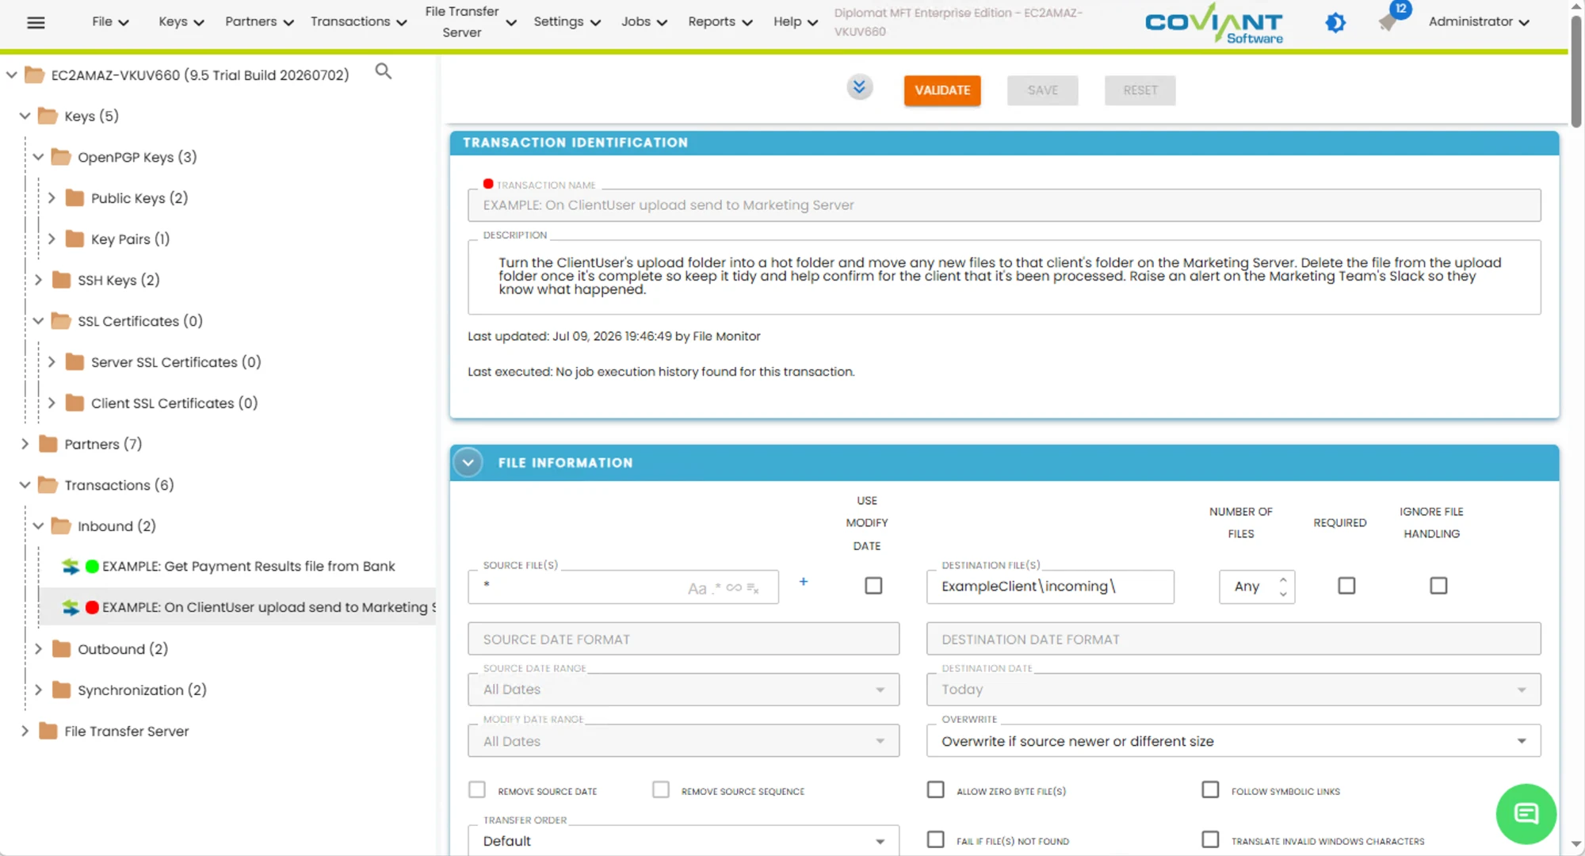The image size is (1585, 856).
Task: Click the double-chevron expand-all sections icon
Action: click(859, 87)
